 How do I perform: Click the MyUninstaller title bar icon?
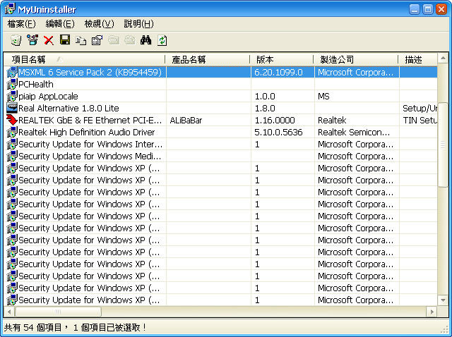9,9
